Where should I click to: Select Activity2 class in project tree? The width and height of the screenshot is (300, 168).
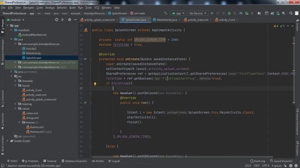(x=29, y=49)
